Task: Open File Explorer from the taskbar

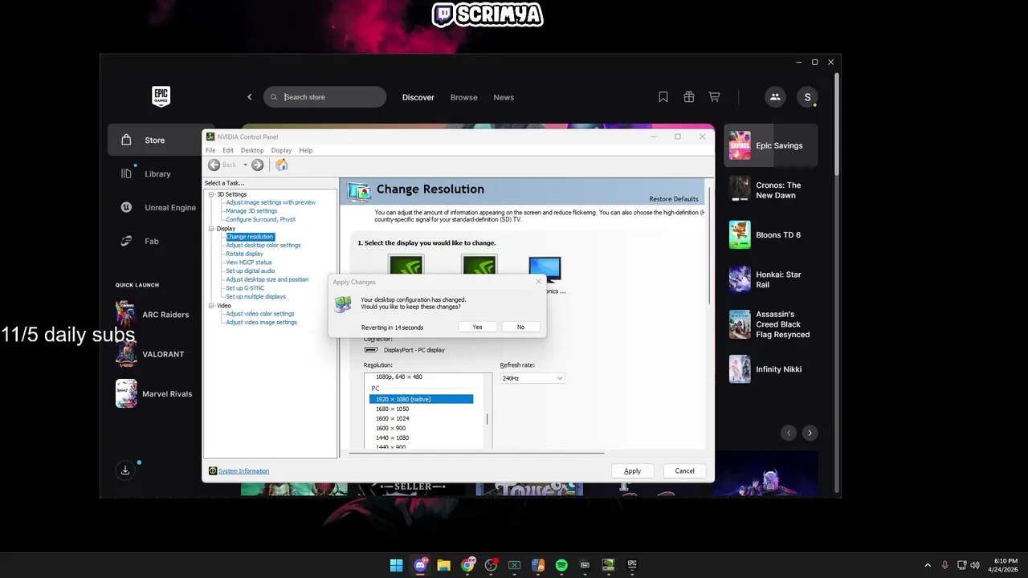Action: click(x=443, y=565)
